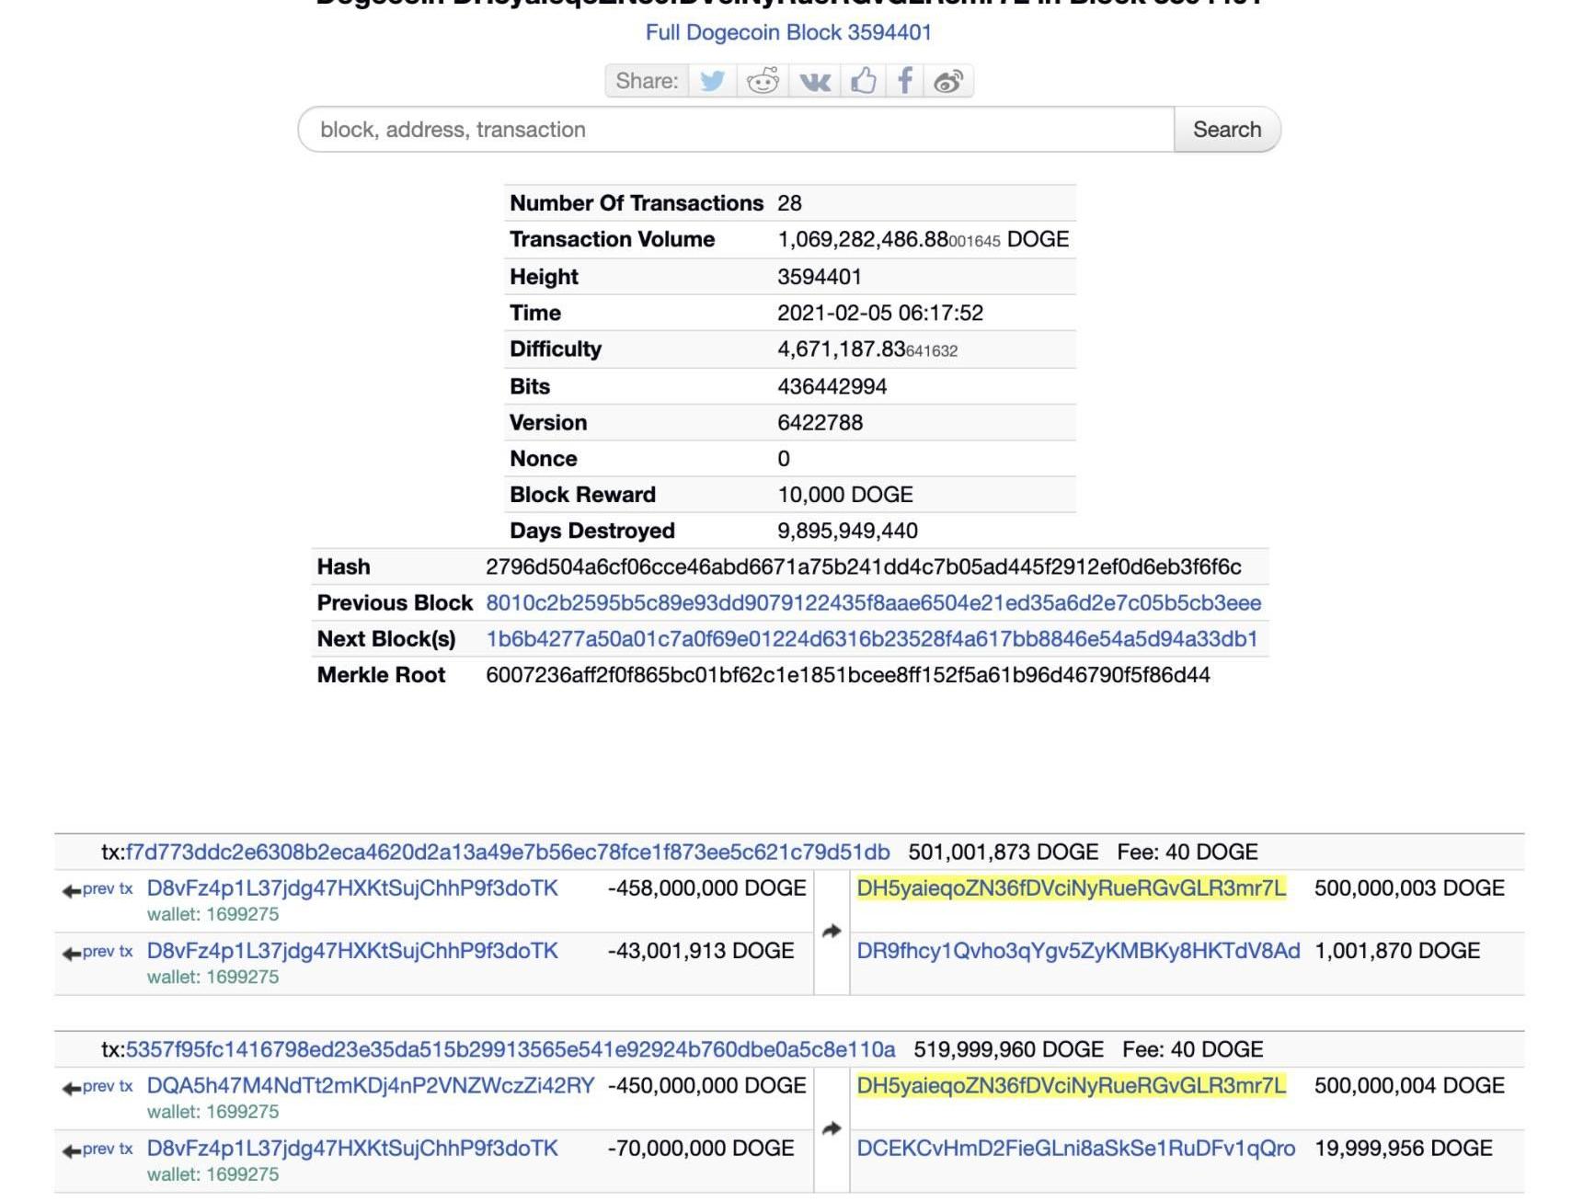Open transaction f7d773ddc2e6 hash link
This screenshot has width=1595, height=1201.
507,852
